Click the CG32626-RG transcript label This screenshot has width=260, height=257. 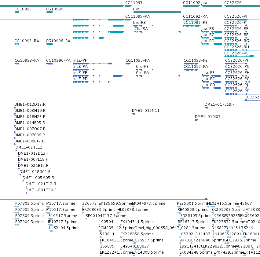click(x=236, y=41)
